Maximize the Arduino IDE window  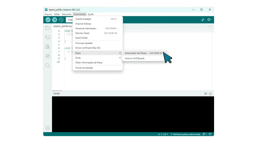coord(201,10)
